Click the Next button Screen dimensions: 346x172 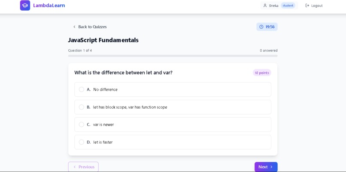266,167
